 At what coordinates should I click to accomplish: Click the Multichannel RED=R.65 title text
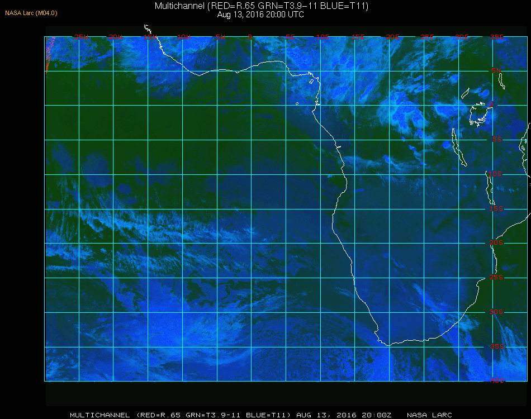pyautogui.click(x=262, y=6)
